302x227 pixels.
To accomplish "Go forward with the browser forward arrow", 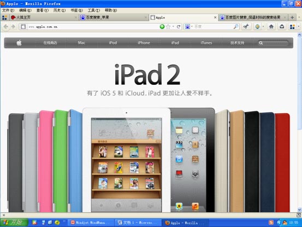I will click(x=13, y=27).
